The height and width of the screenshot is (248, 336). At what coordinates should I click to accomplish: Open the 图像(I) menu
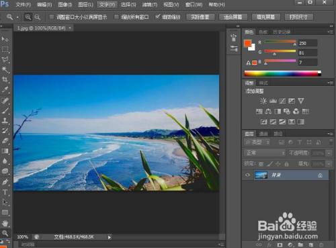coord(65,5)
